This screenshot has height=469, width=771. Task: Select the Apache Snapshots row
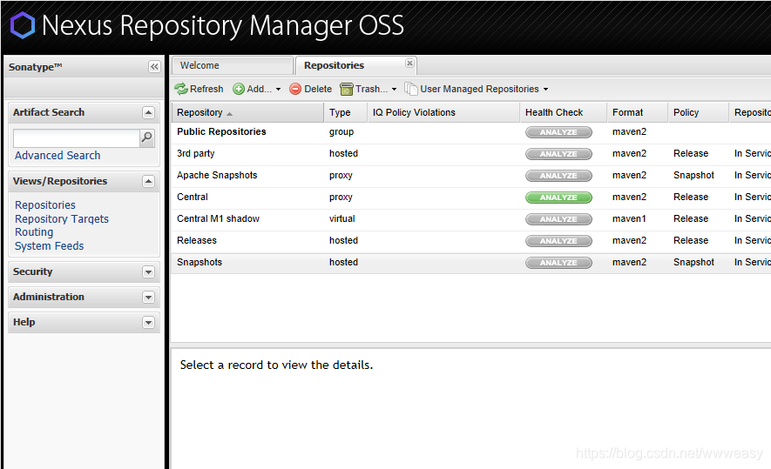pyautogui.click(x=471, y=175)
